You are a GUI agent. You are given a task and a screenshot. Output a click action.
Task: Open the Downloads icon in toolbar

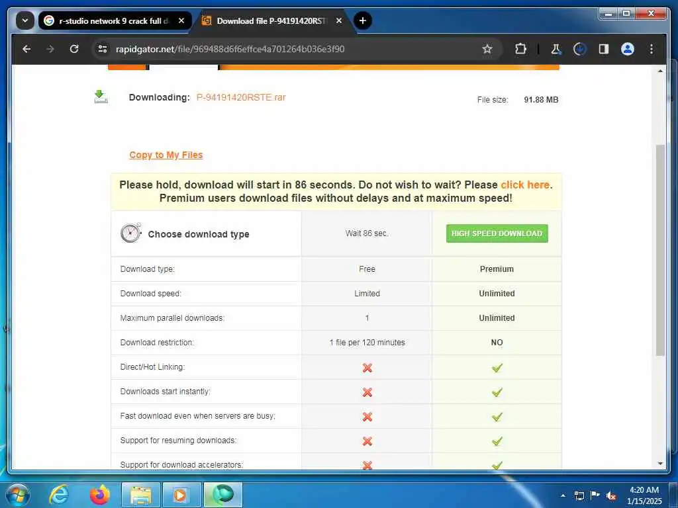(580, 49)
